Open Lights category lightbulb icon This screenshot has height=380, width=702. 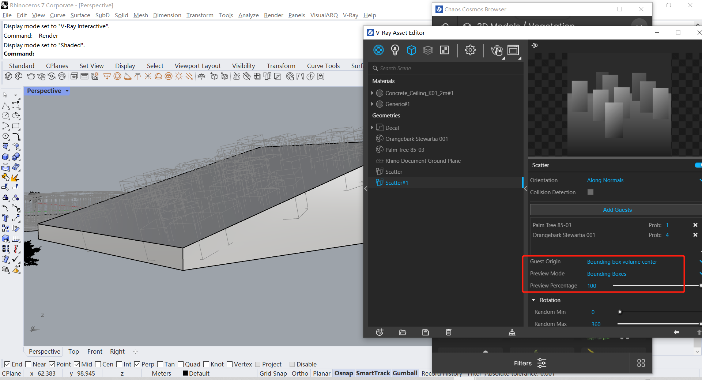395,50
